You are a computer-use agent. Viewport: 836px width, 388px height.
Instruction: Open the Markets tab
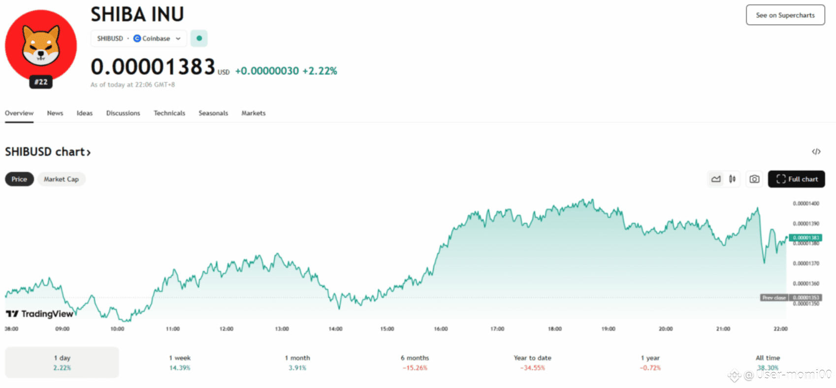tap(254, 113)
